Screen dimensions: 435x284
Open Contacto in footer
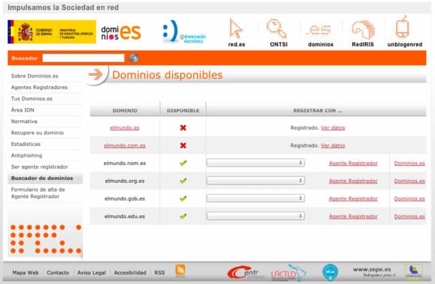pyautogui.click(x=58, y=272)
